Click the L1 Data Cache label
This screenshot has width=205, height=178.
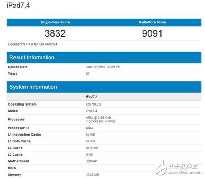click(x=19, y=141)
